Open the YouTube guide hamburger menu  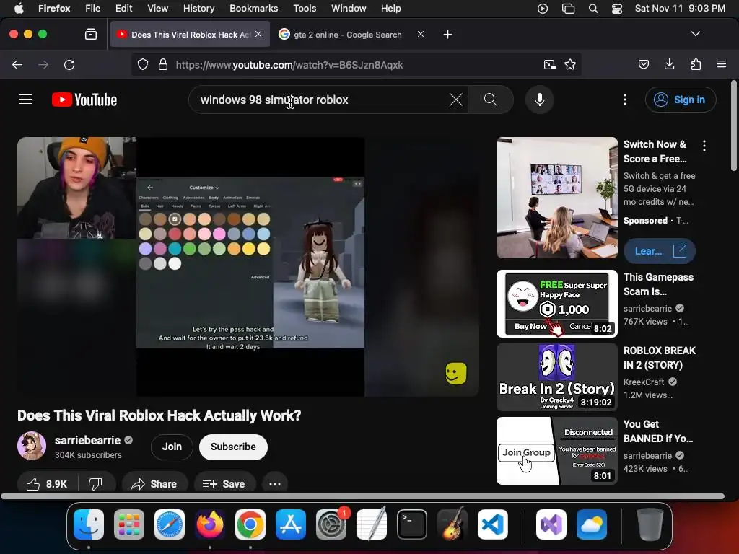point(26,100)
